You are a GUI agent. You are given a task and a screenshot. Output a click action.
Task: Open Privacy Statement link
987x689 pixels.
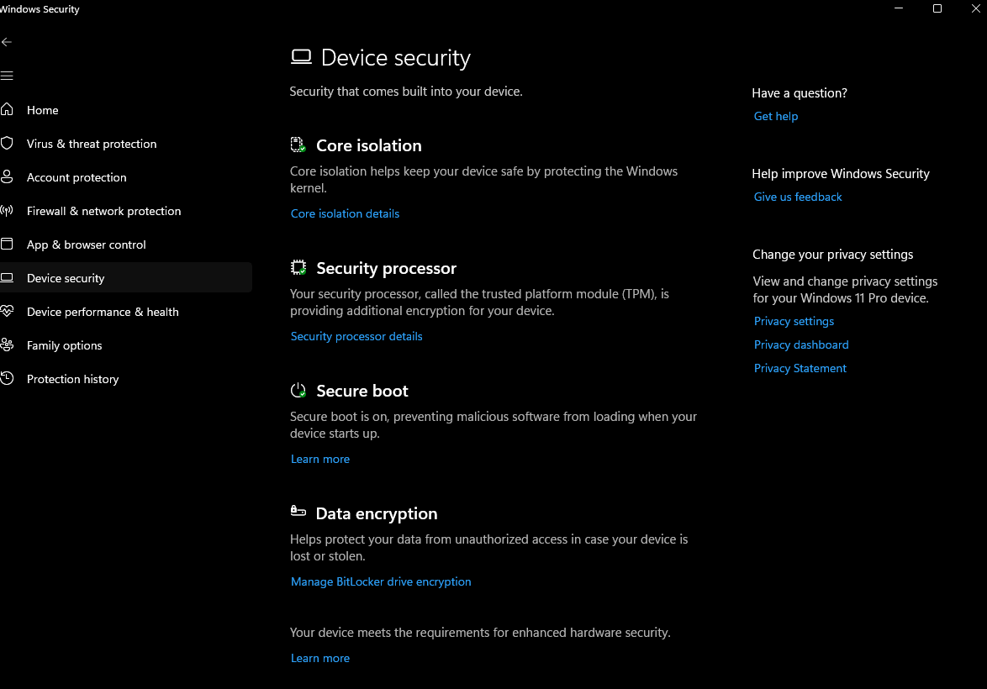[800, 368]
